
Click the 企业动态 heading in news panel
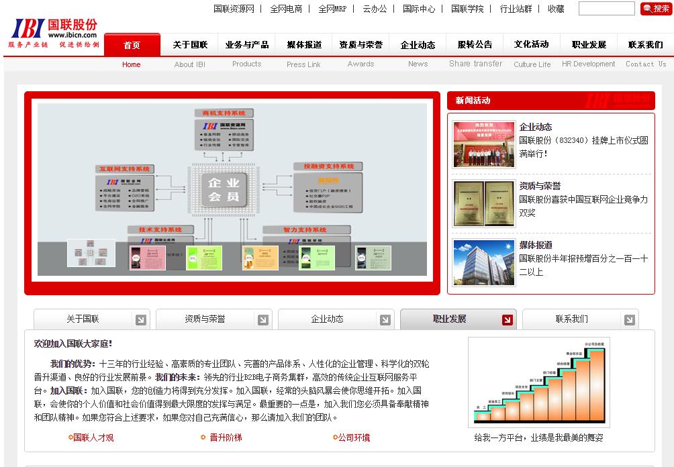click(x=535, y=127)
